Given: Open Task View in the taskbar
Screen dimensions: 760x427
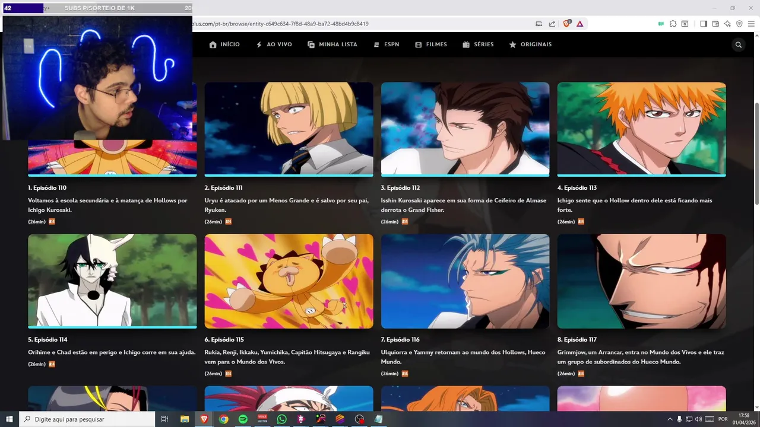Looking at the screenshot, I should point(164,419).
